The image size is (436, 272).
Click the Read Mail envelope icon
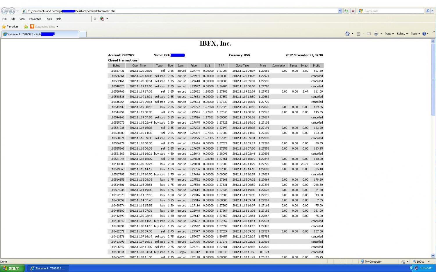click(369, 34)
